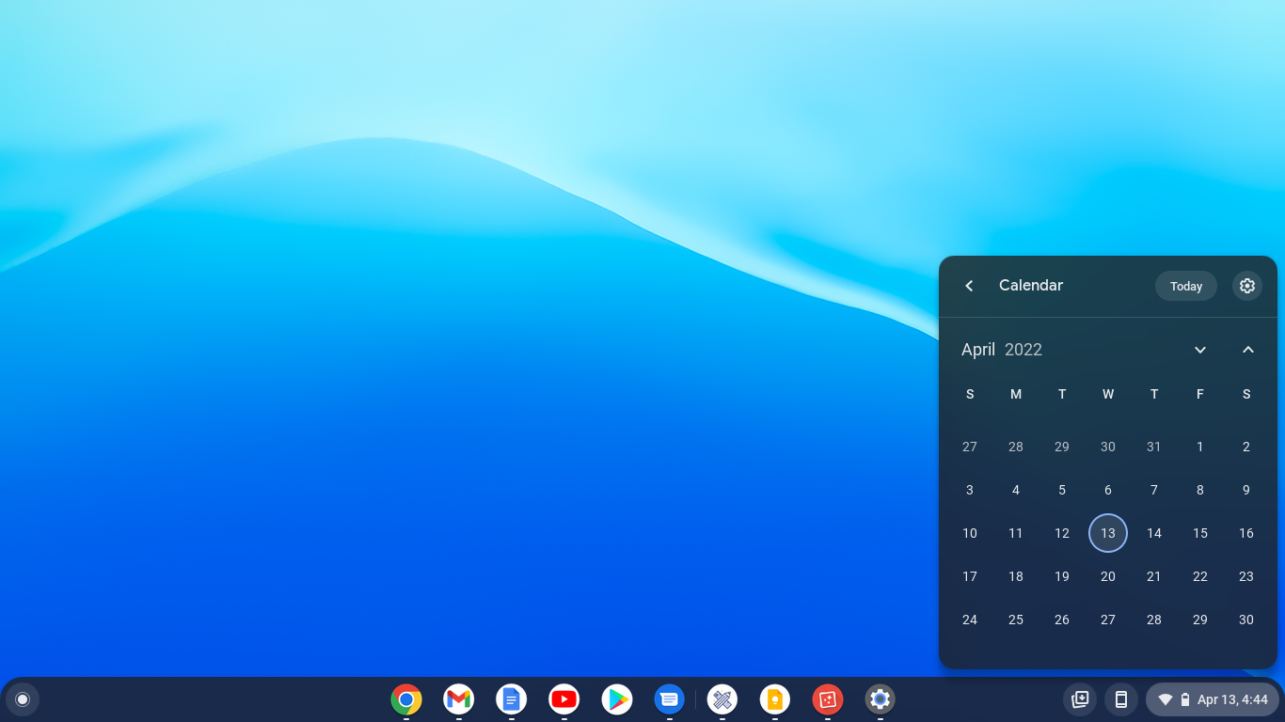Select April 9 in the calendar
This screenshot has width=1285, height=722.
(x=1246, y=490)
